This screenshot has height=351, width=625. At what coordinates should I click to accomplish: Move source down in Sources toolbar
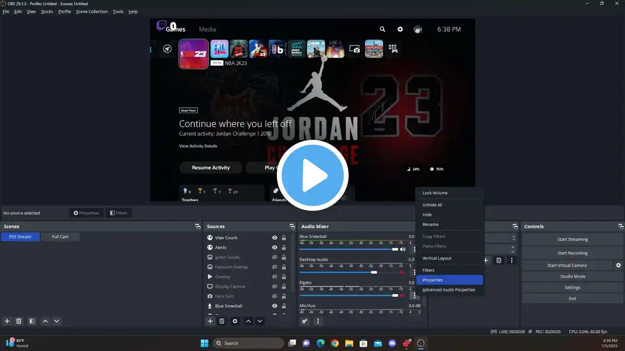260,321
